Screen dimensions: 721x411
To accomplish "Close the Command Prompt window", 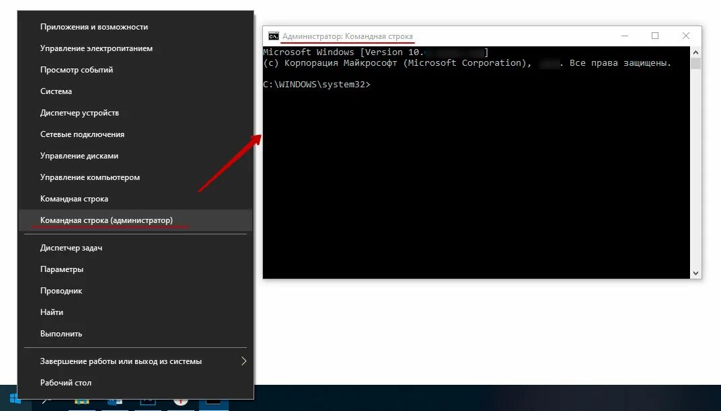I will (x=686, y=36).
